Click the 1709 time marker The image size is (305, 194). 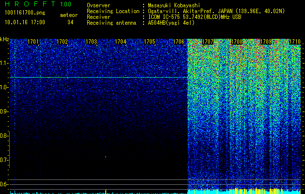(266, 42)
